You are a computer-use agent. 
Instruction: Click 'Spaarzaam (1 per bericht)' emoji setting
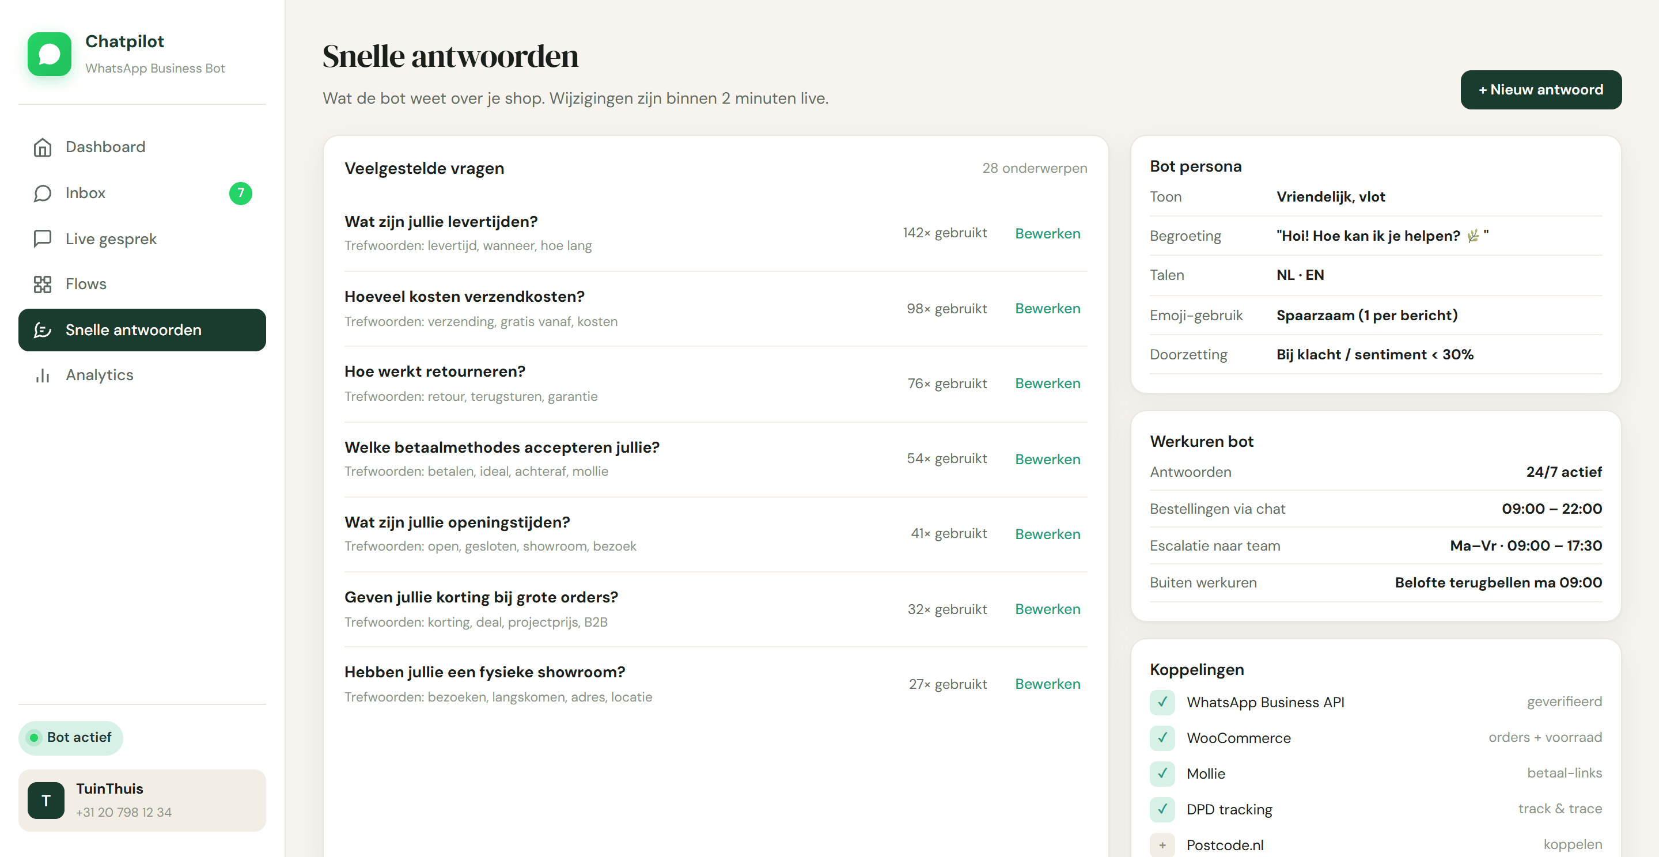point(1366,316)
